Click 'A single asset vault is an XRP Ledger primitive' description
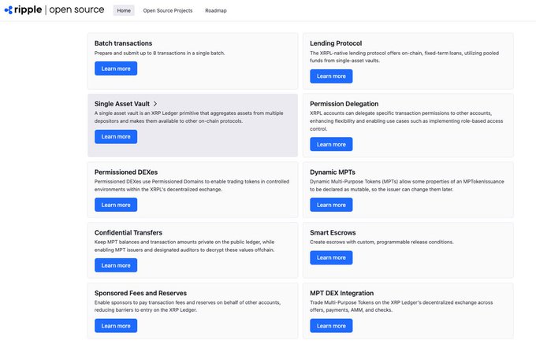 tap(188, 117)
